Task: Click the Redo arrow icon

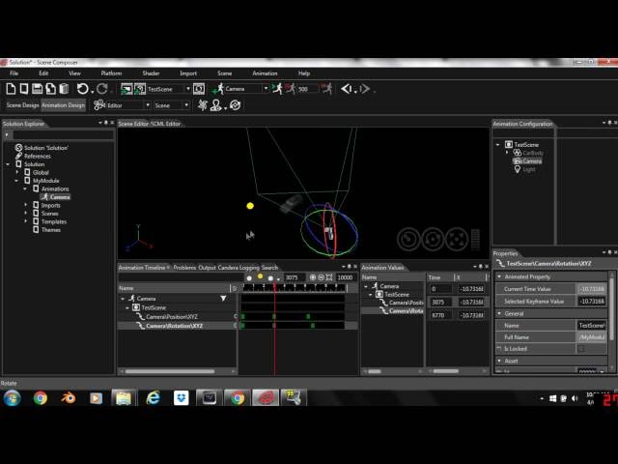Action: click(x=102, y=89)
